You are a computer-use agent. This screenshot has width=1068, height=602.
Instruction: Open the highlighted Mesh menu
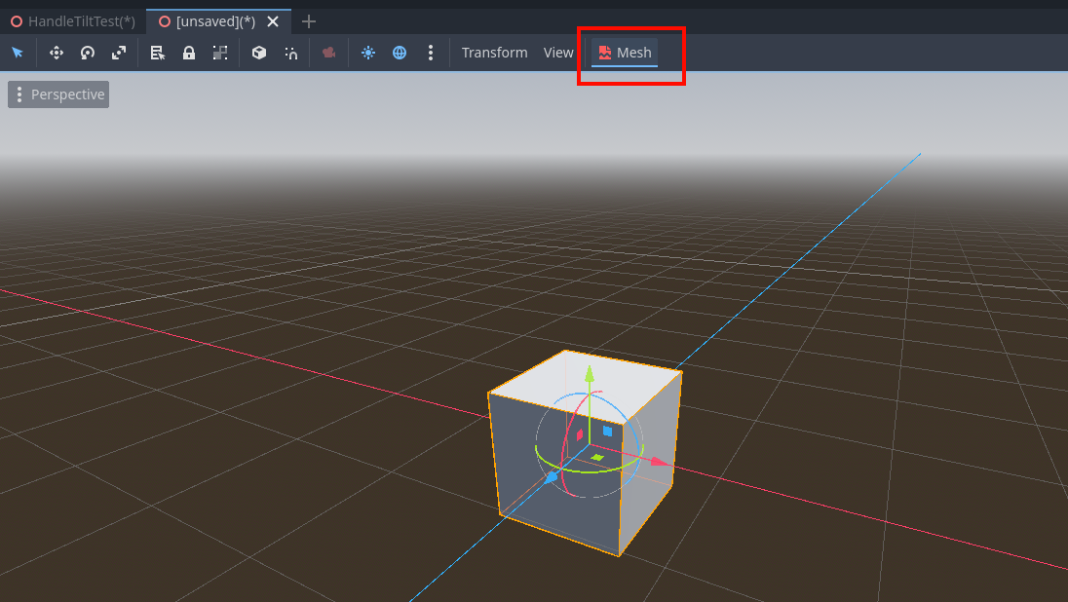click(623, 53)
